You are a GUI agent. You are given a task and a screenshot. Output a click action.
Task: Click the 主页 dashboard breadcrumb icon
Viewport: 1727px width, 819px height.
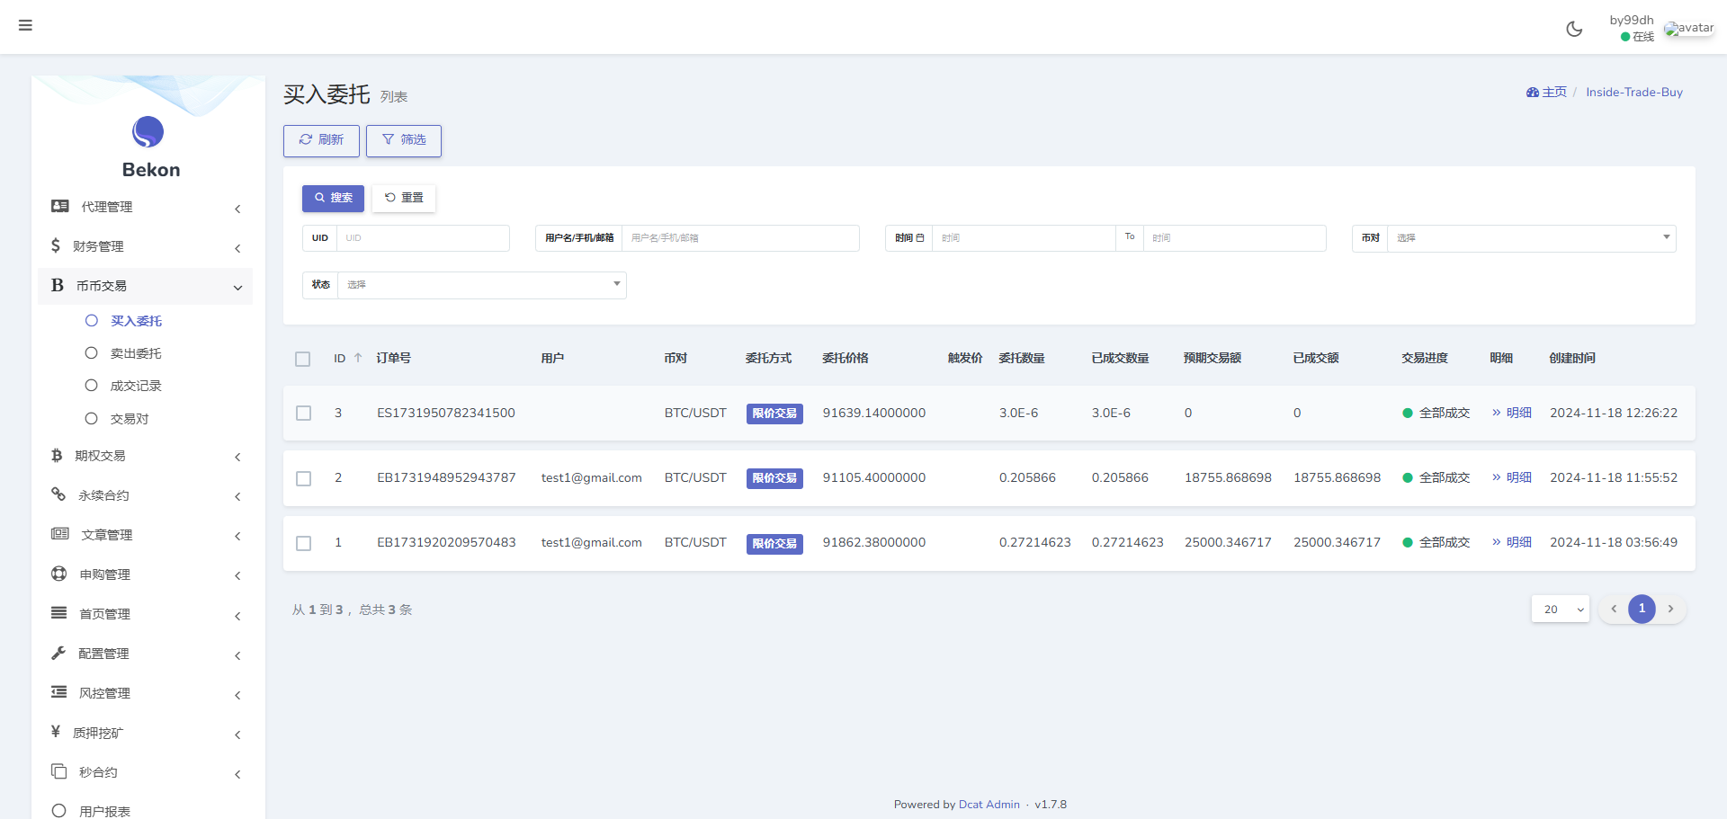click(x=1533, y=93)
